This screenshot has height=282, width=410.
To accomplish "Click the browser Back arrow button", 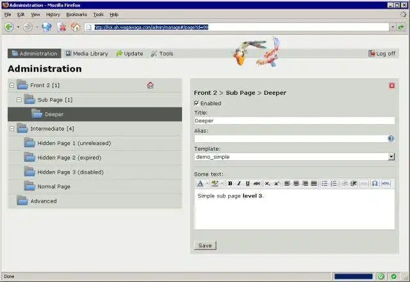I will [9, 27].
